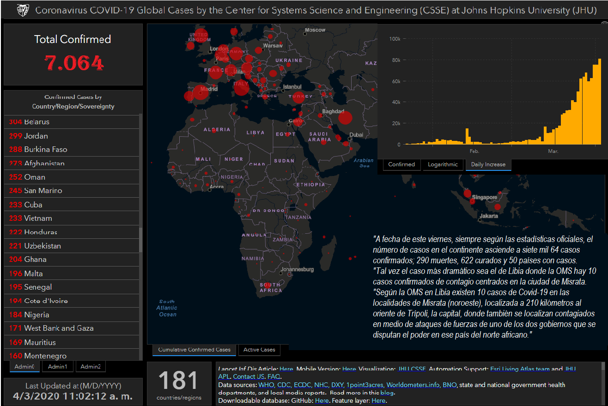
Task: Select '184 Nigeria' row in list
Action: (72, 315)
